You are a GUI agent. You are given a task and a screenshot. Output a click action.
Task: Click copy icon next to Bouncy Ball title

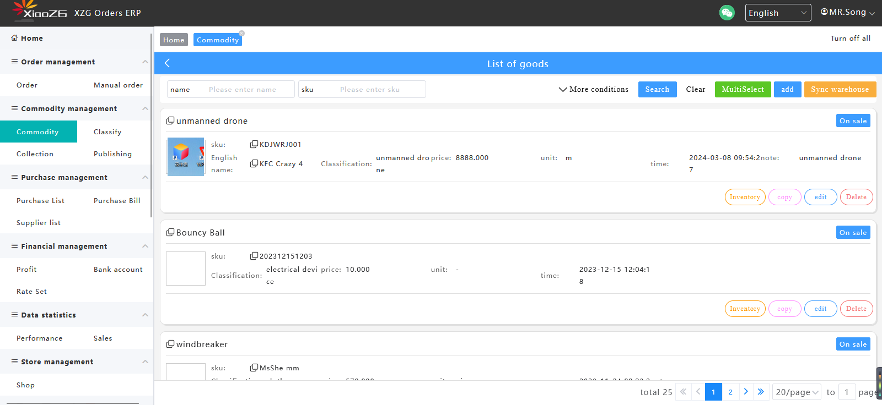pyautogui.click(x=170, y=232)
